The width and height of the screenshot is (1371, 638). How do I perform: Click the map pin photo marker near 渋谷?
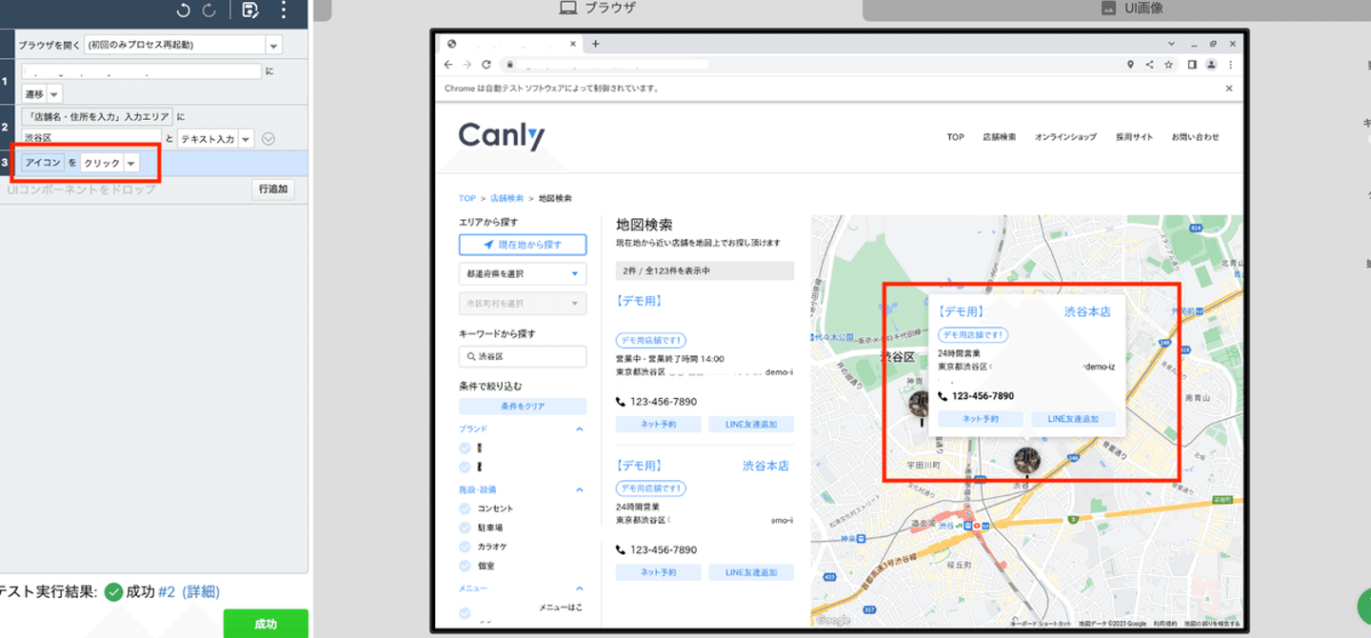[x=1026, y=460]
